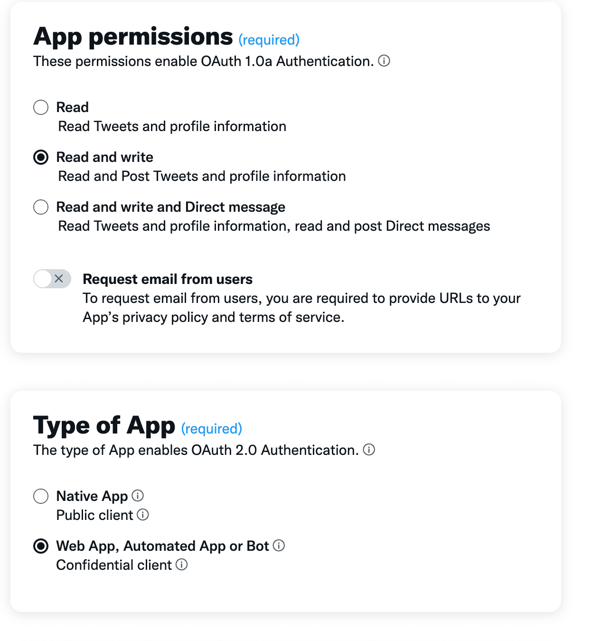Click info icon next to Confidential client
This screenshot has height=641, width=600.
[182, 565]
